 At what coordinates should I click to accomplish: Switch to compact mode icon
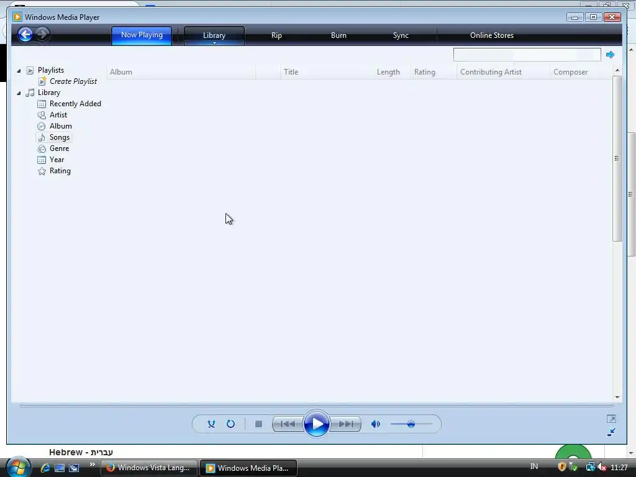611,432
